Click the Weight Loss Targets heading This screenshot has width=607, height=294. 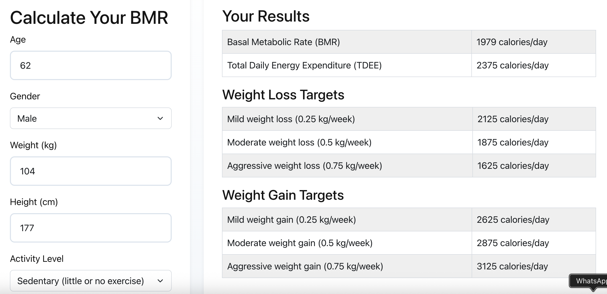283,95
